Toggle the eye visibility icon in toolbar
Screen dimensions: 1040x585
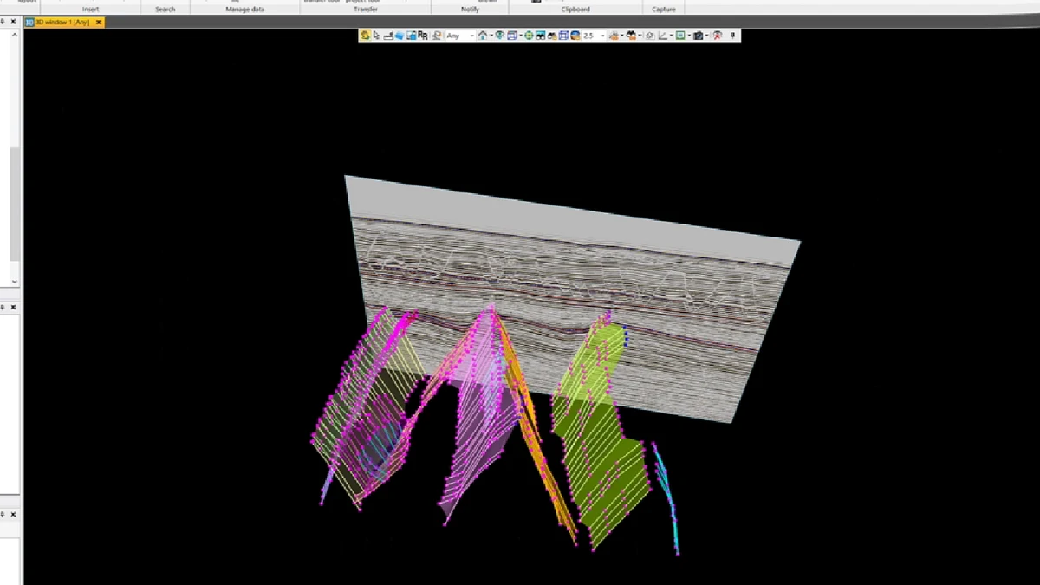click(x=499, y=36)
